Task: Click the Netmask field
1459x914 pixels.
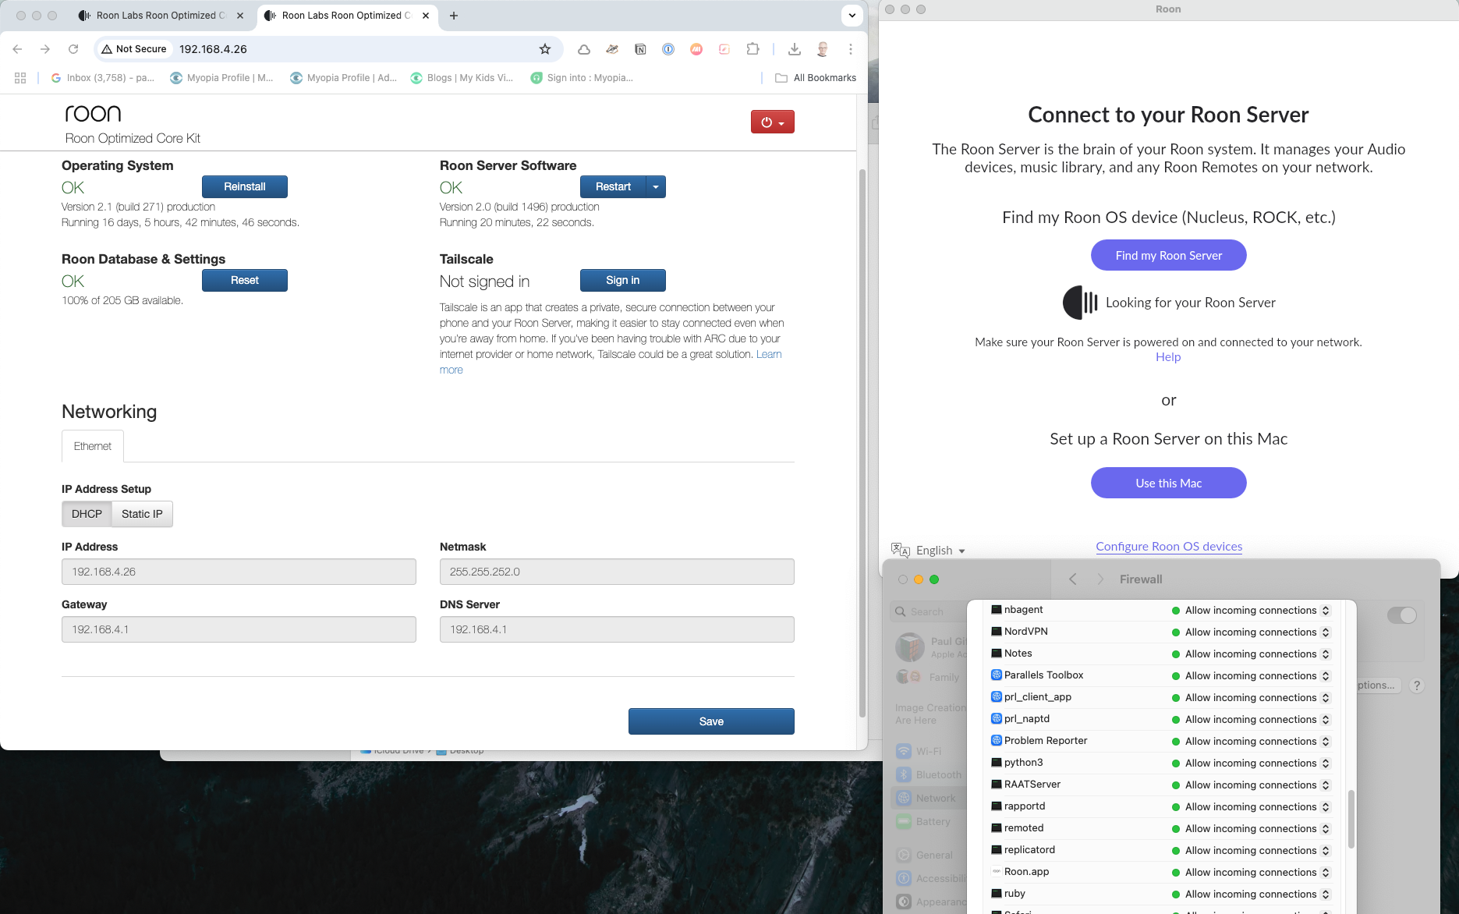Action: [617, 572]
